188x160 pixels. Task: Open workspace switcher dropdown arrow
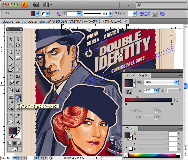click(x=129, y=5)
